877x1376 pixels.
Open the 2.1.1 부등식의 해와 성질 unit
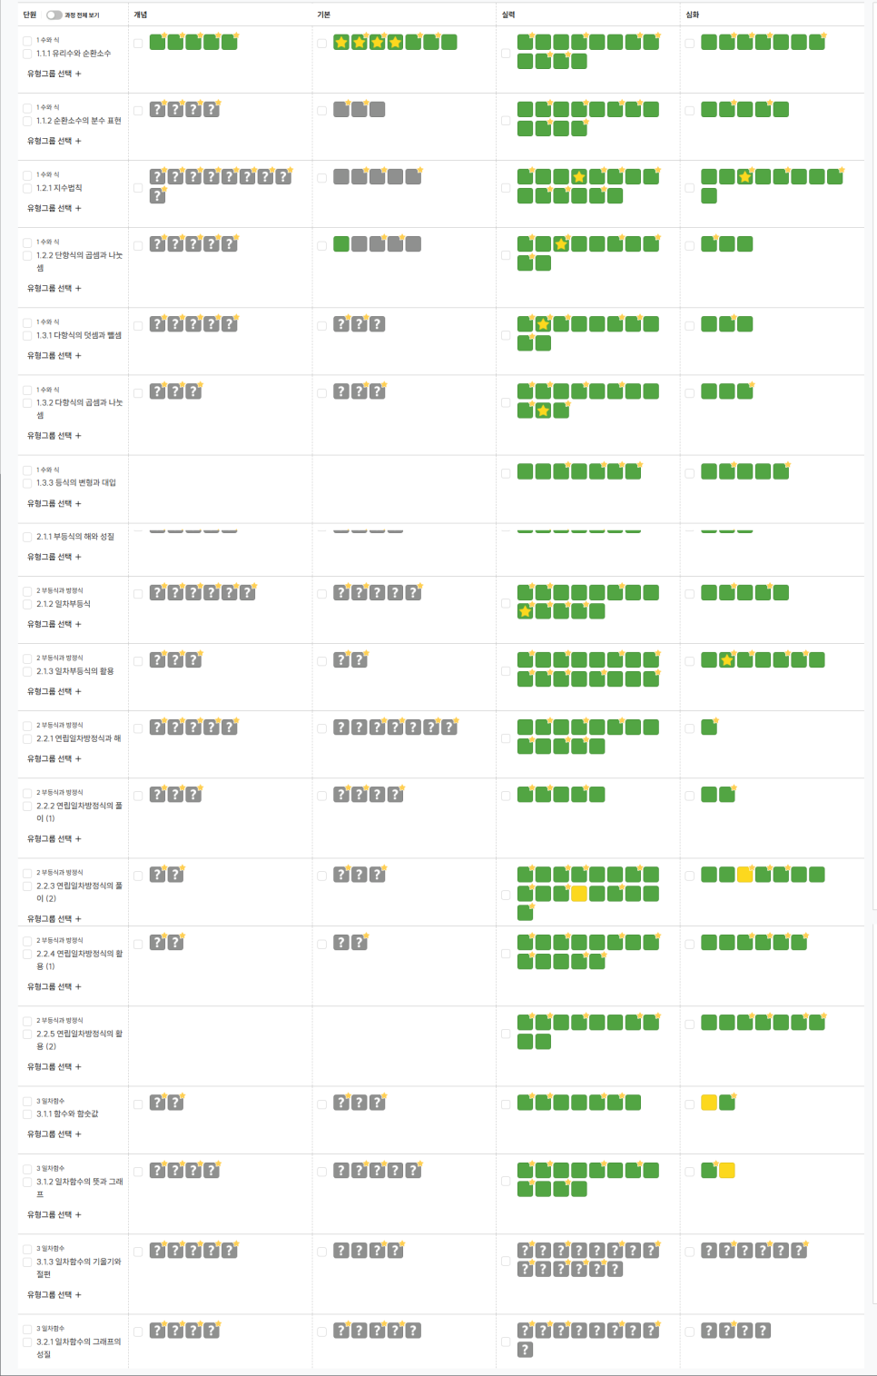[75, 537]
